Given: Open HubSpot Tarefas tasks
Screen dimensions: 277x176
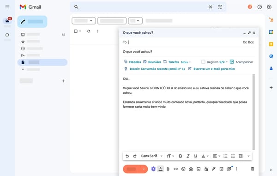Looking at the screenshot, I should pos(171,62).
